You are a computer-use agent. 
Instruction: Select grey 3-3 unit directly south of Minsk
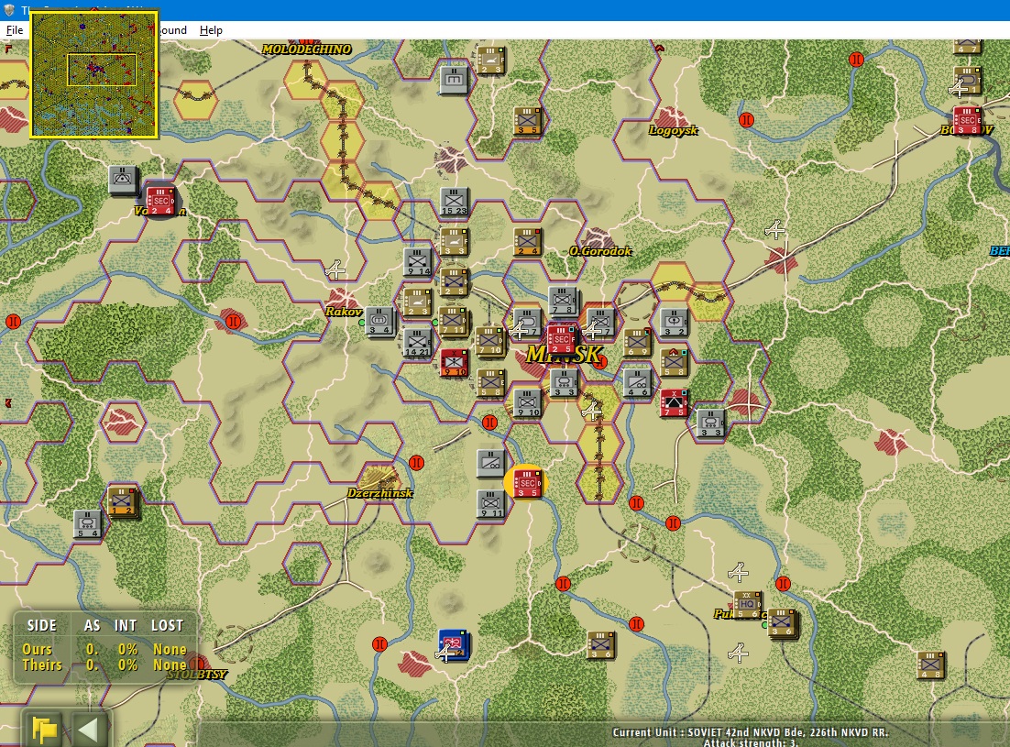[565, 382]
